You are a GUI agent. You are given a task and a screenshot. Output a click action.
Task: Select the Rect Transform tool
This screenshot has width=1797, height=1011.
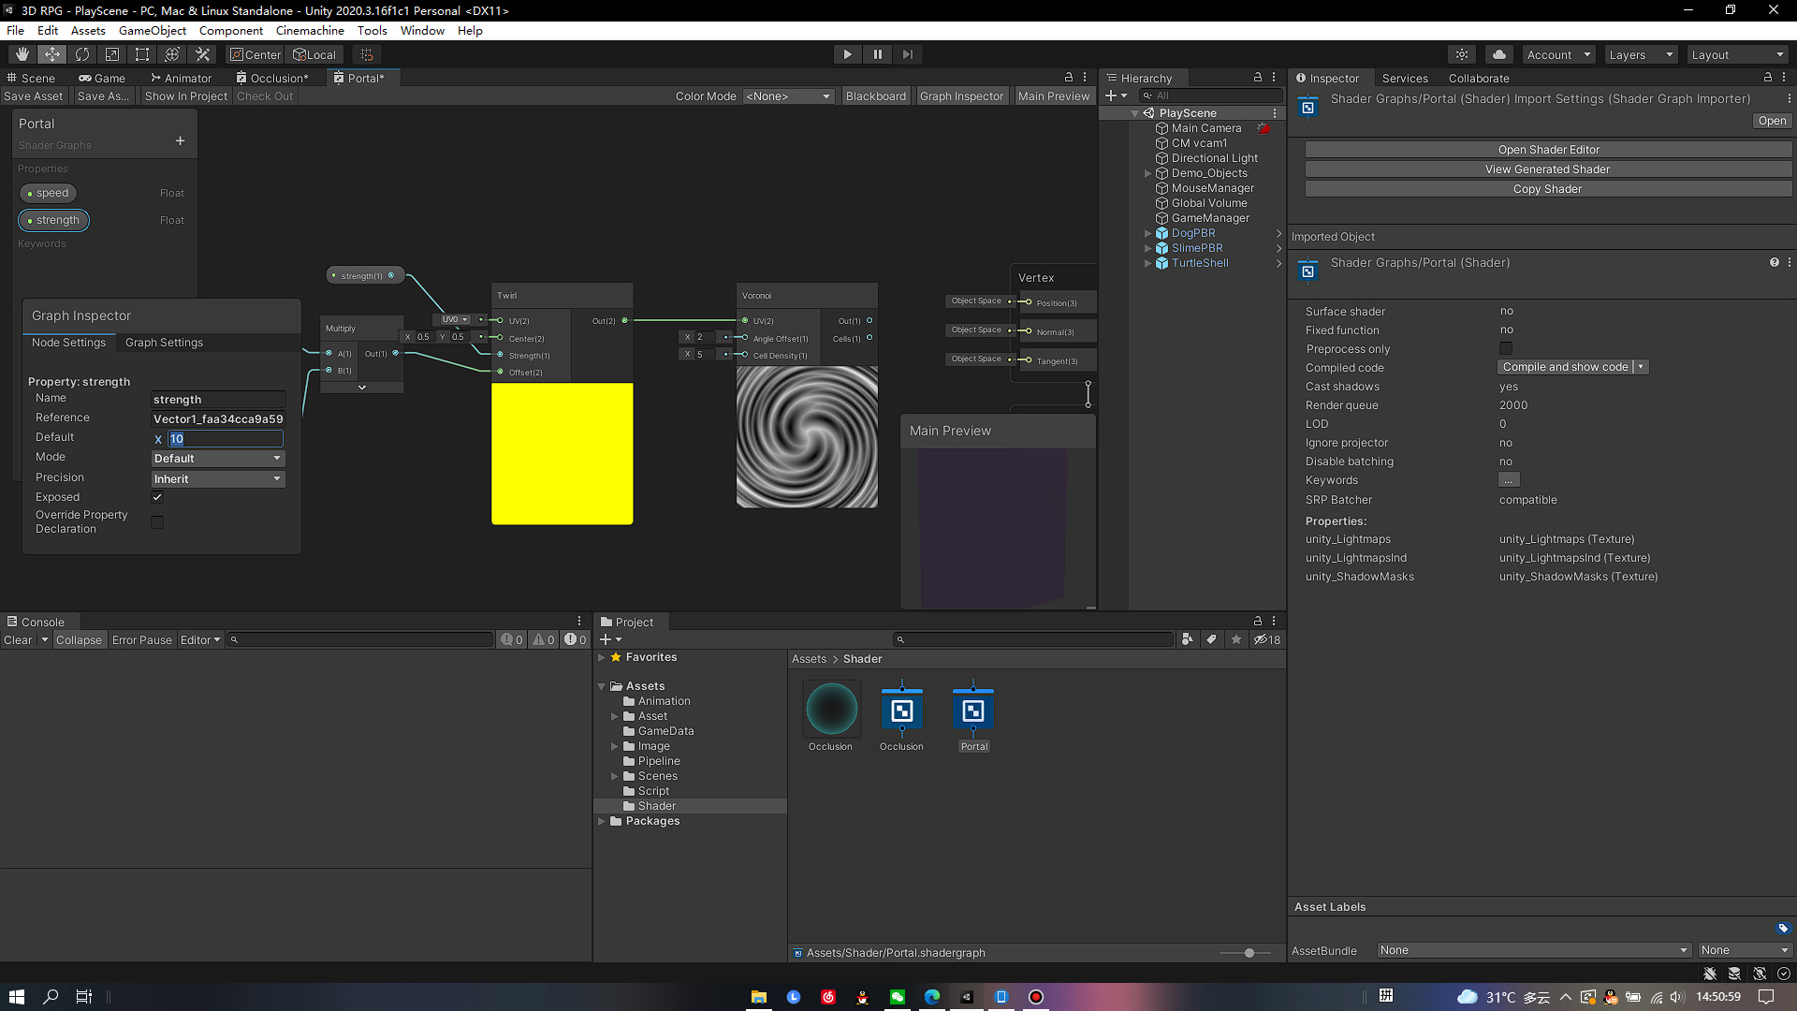pyautogui.click(x=142, y=54)
